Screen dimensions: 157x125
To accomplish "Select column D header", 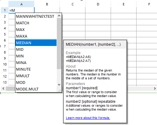I will click(x=98, y=4).
